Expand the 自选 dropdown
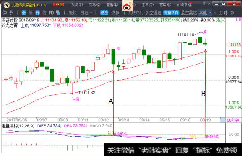The width and height of the screenshot is (242, 156). tap(86, 13)
